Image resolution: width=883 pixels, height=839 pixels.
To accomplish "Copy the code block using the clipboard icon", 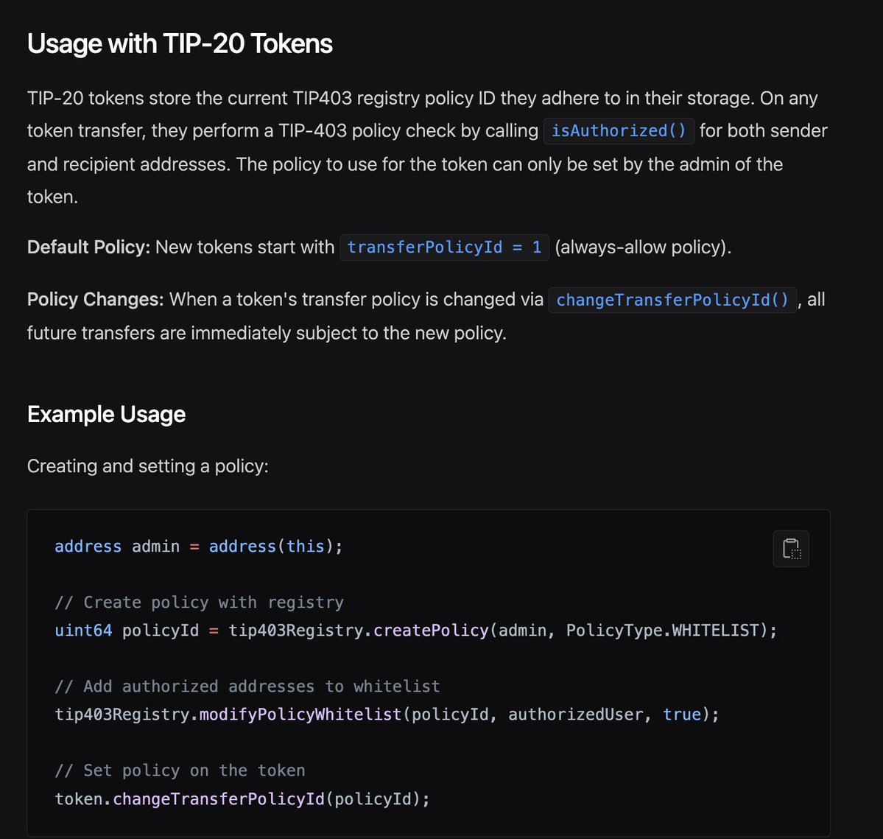I will point(791,549).
